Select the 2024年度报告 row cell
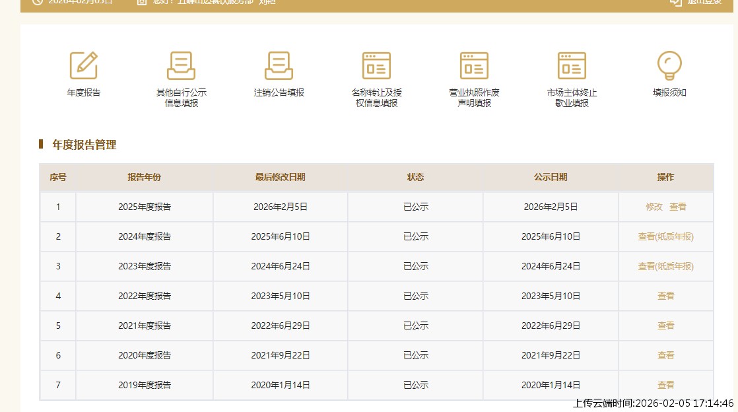 point(145,236)
